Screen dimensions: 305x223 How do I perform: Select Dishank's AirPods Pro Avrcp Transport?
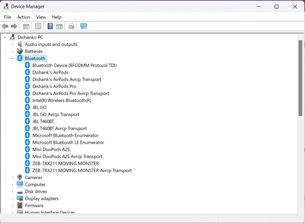pyautogui.click(x=71, y=93)
